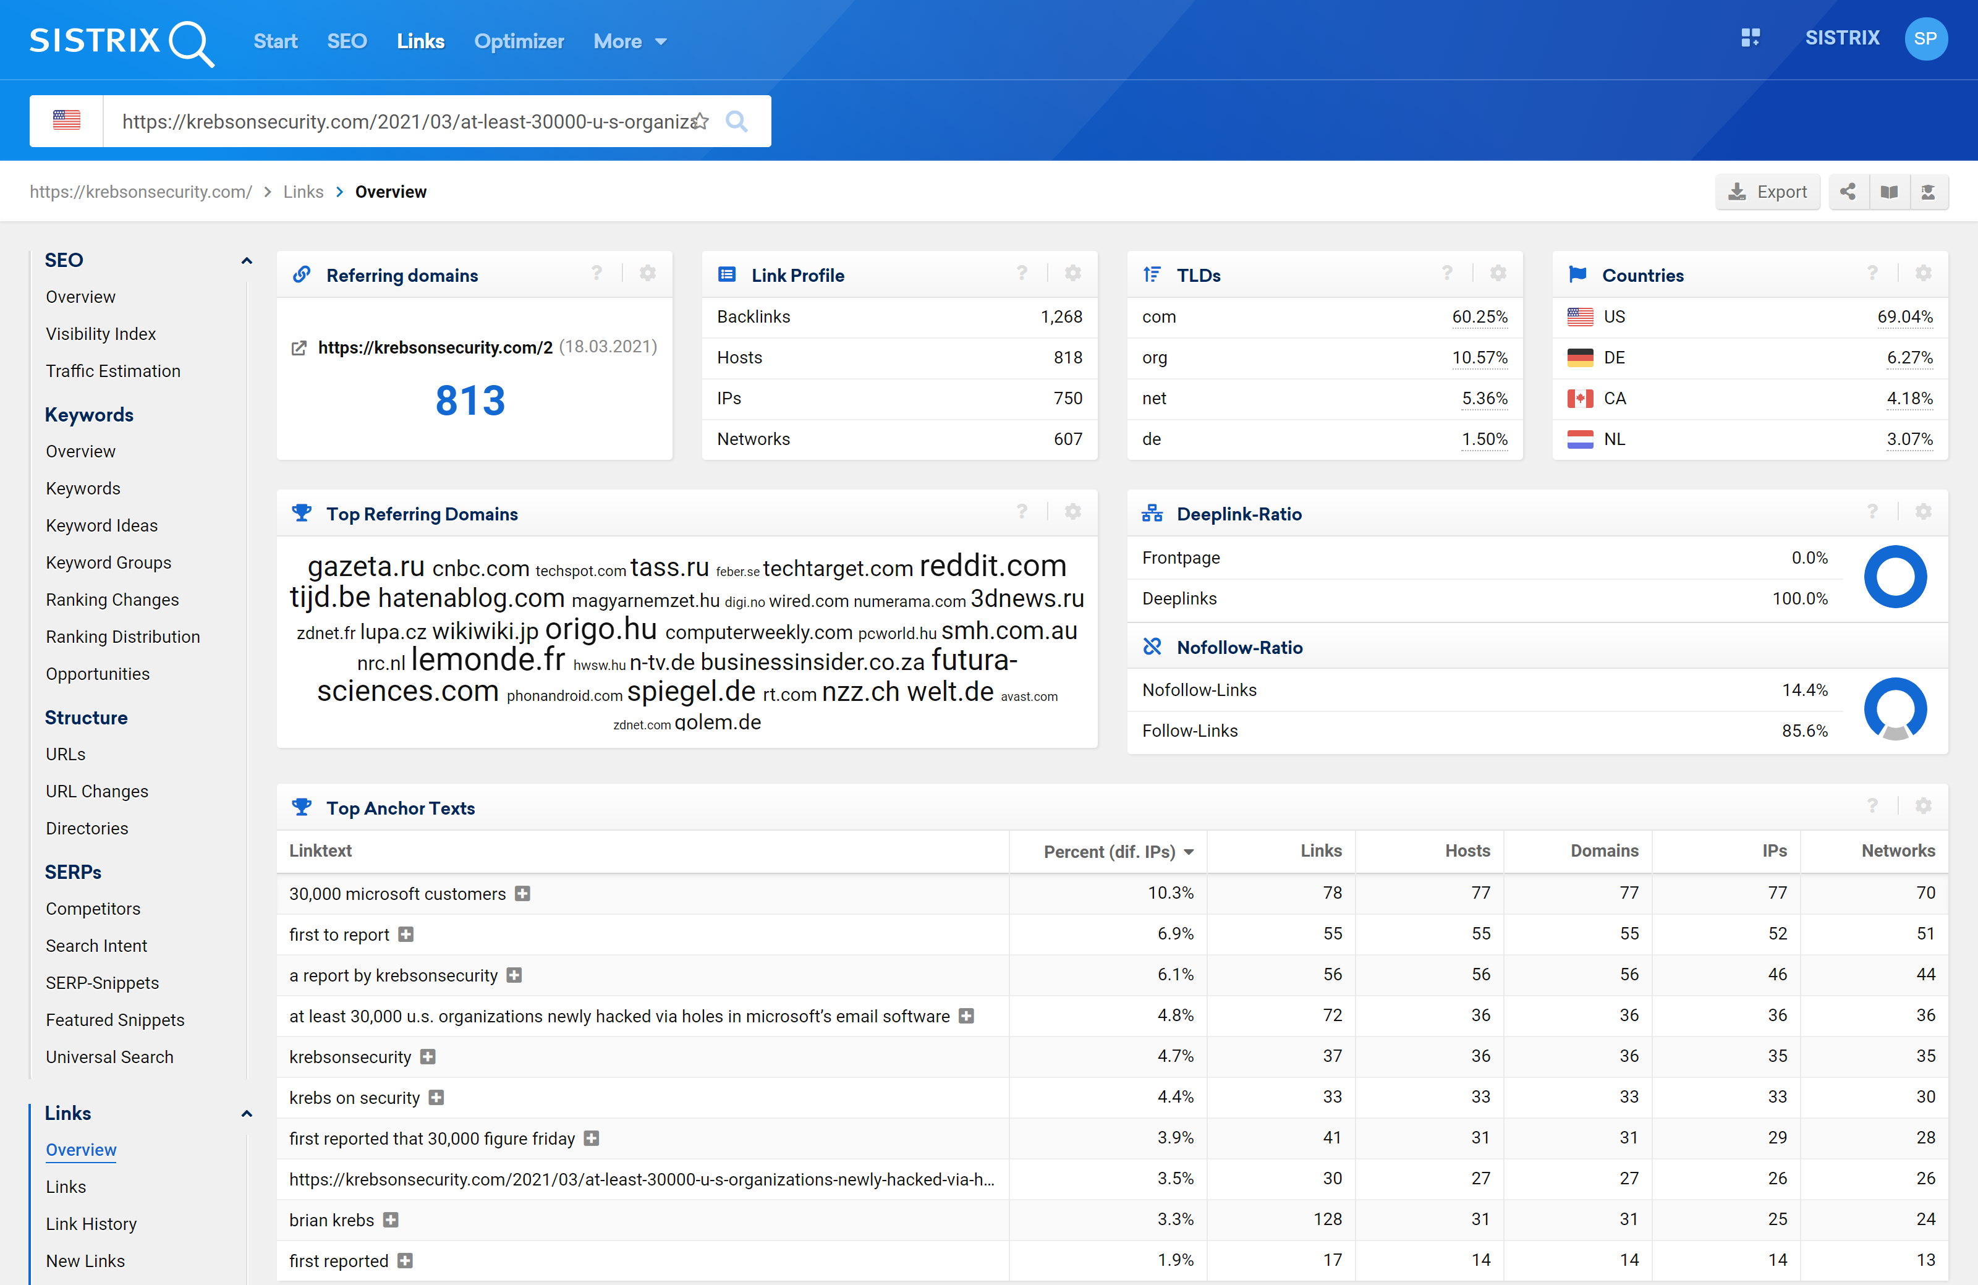The height and width of the screenshot is (1285, 1978).
Task: Open help for Link Profile box
Action: tap(1021, 273)
